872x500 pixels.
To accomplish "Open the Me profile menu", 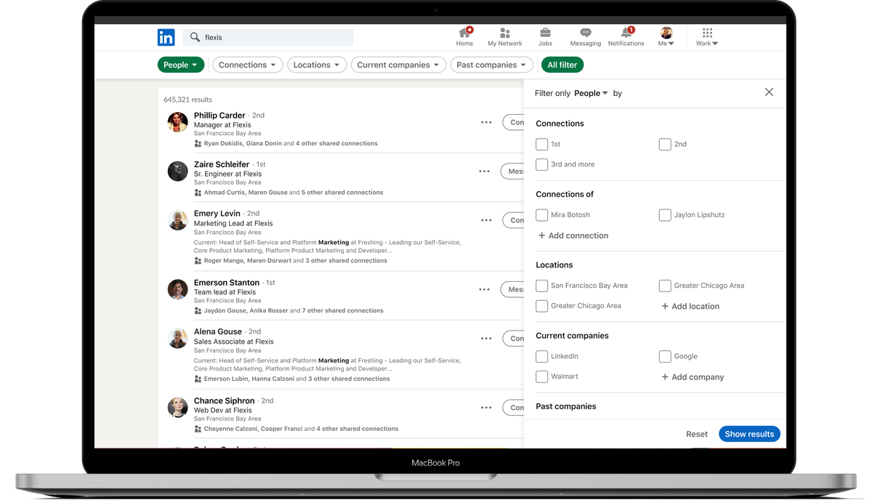I will click(666, 36).
